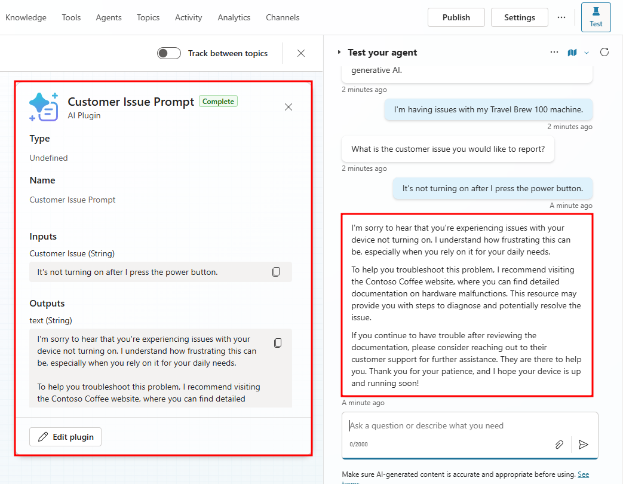Send the chat message arrow icon
Viewport: 623px width, 484px height.
pos(584,445)
